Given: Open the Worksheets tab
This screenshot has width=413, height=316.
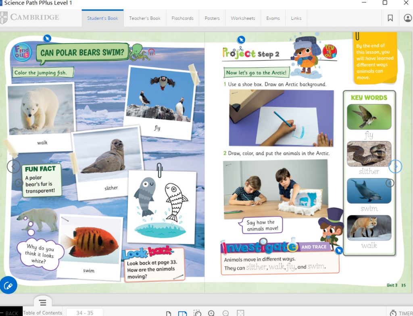Looking at the screenshot, I should [243, 18].
